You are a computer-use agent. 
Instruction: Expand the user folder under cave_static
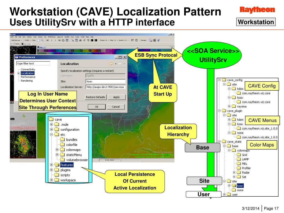point(224,194)
